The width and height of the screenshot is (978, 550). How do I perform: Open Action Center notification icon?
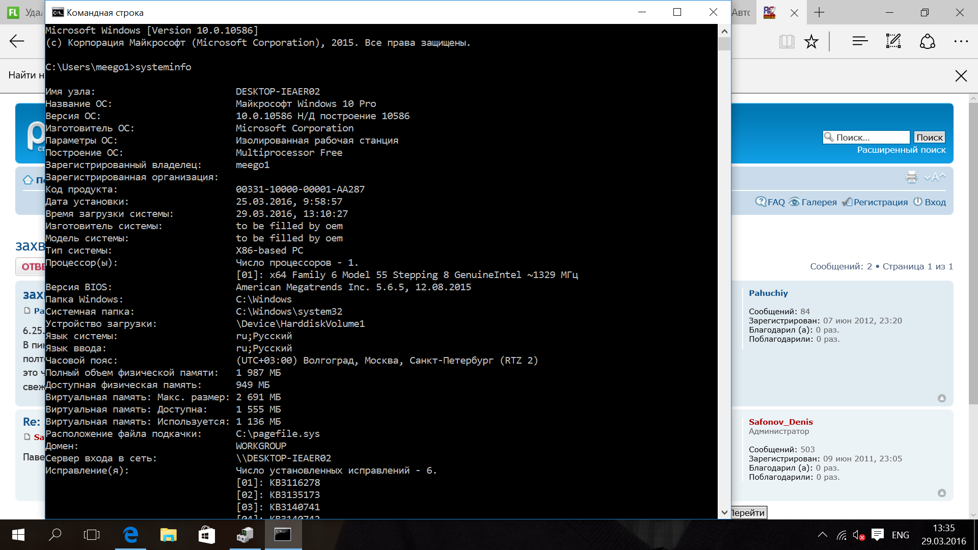[x=877, y=535]
